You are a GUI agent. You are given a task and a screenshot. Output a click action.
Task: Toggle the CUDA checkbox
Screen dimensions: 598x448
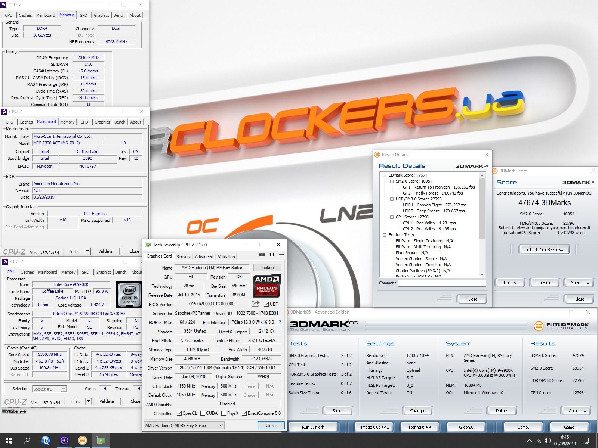point(203,413)
